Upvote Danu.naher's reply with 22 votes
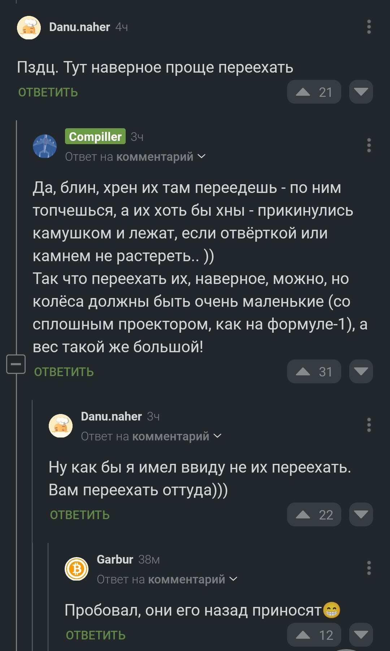390x651 pixels. [x=314, y=514]
